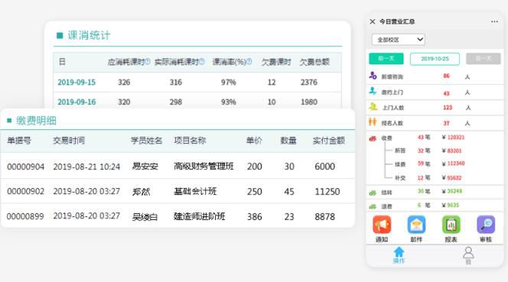Click the 学员姓名 column header
508x282 pixels.
point(146,141)
